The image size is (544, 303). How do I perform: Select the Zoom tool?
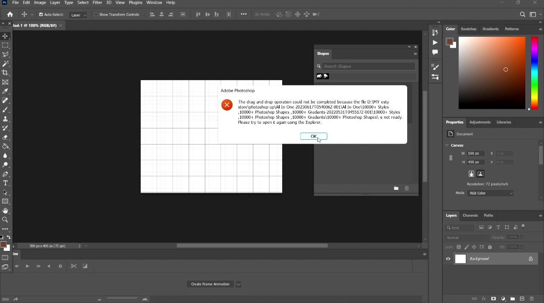[x=5, y=220]
